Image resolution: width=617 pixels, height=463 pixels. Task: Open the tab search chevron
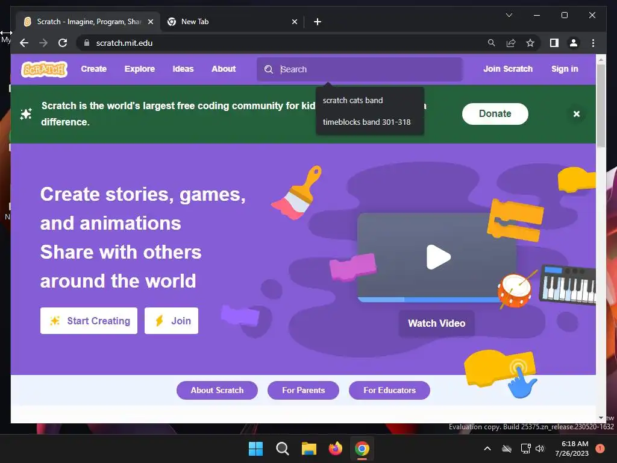(x=509, y=15)
